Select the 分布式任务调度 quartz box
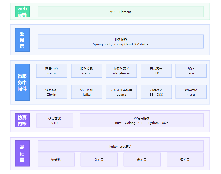The image size is (221, 174). [x=121, y=92]
